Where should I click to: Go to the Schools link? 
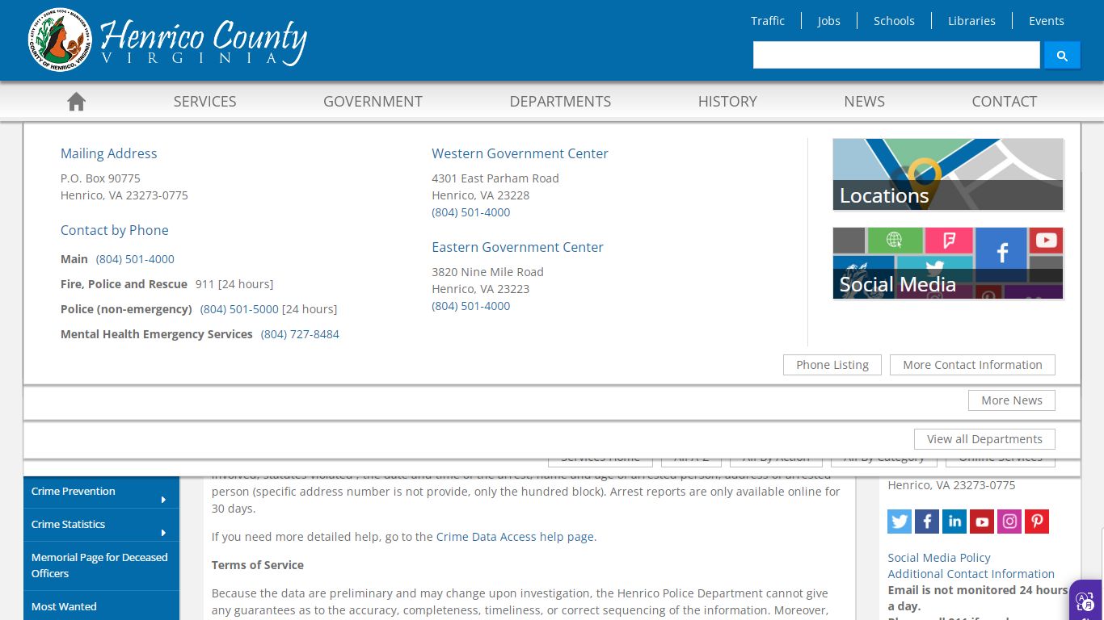tap(894, 21)
